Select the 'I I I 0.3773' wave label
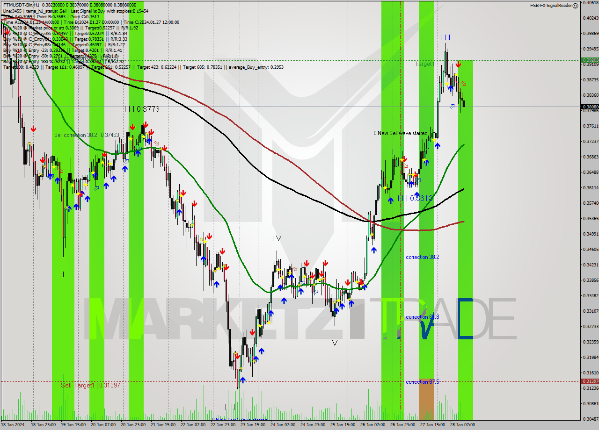599x430 pixels. pyautogui.click(x=142, y=109)
